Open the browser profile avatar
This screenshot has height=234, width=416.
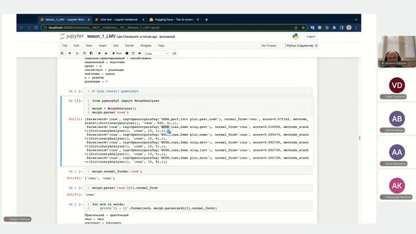[349, 27]
